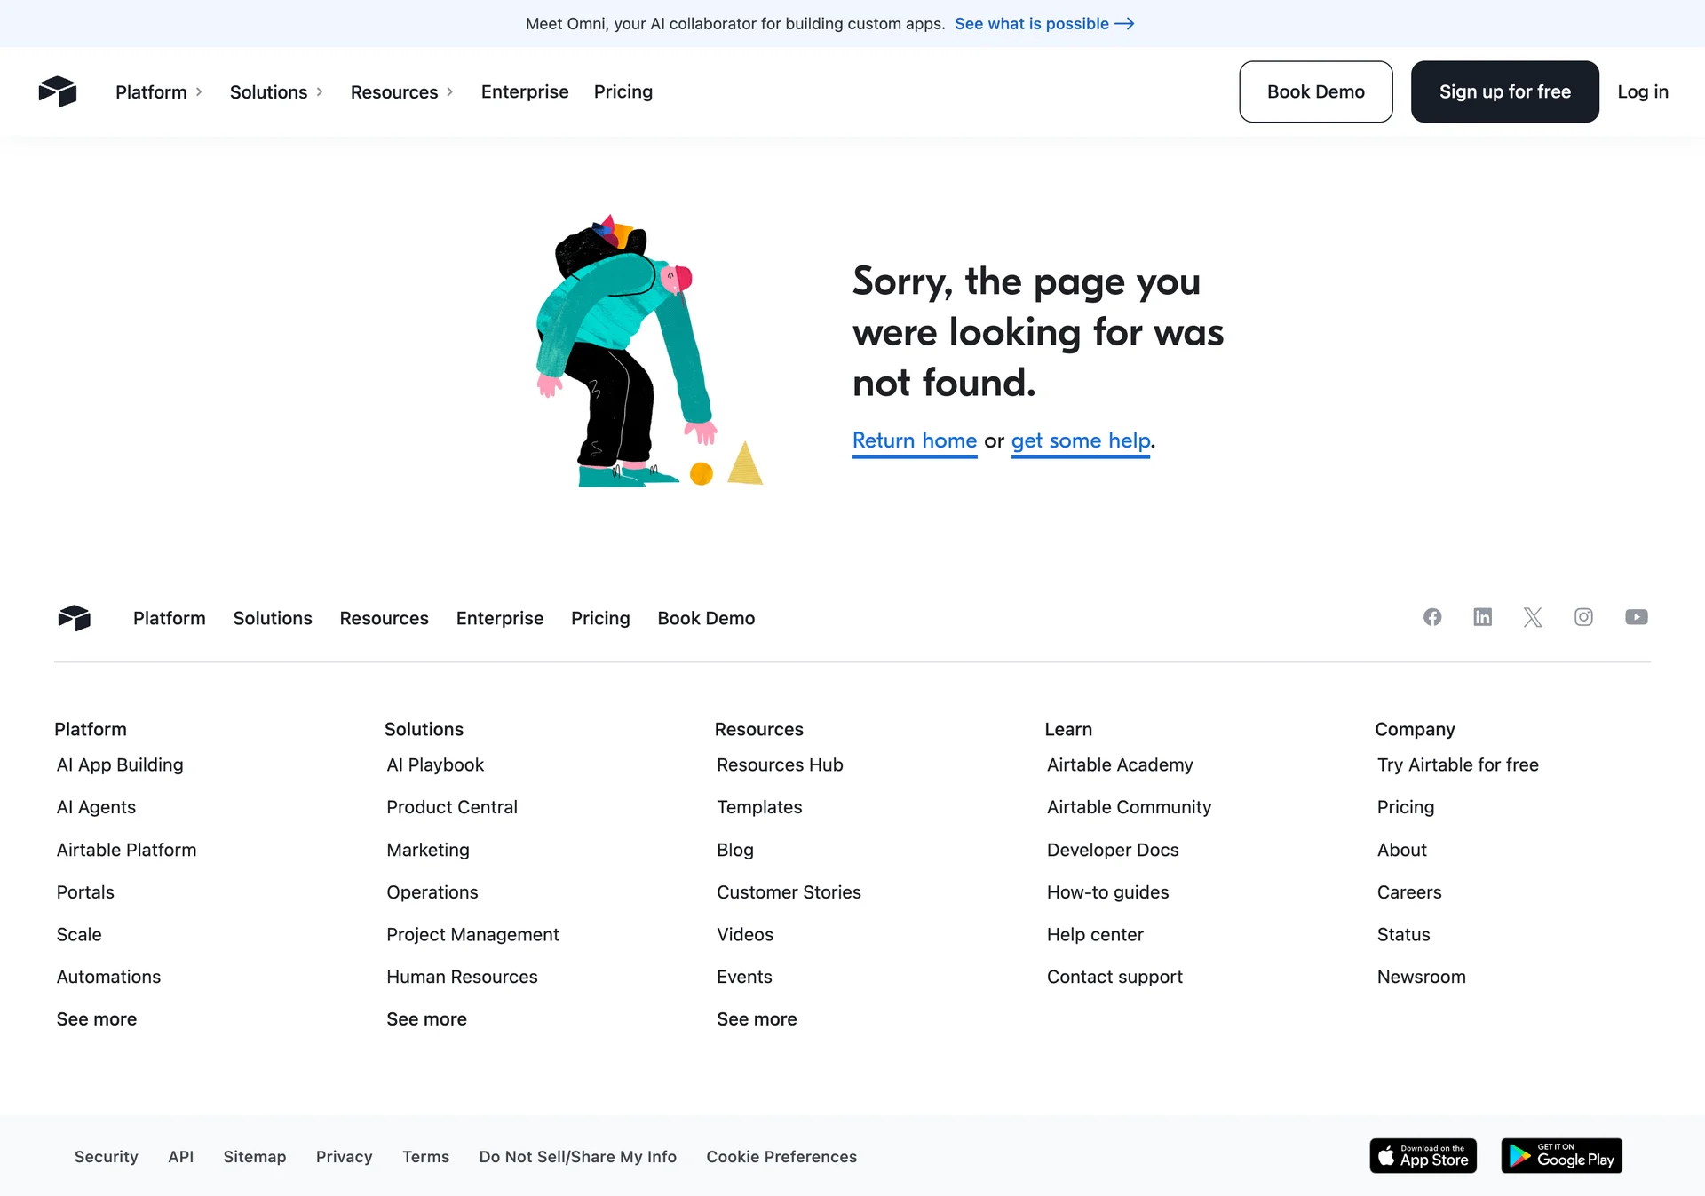Click the App Store download badge

pyautogui.click(x=1423, y=1156)
